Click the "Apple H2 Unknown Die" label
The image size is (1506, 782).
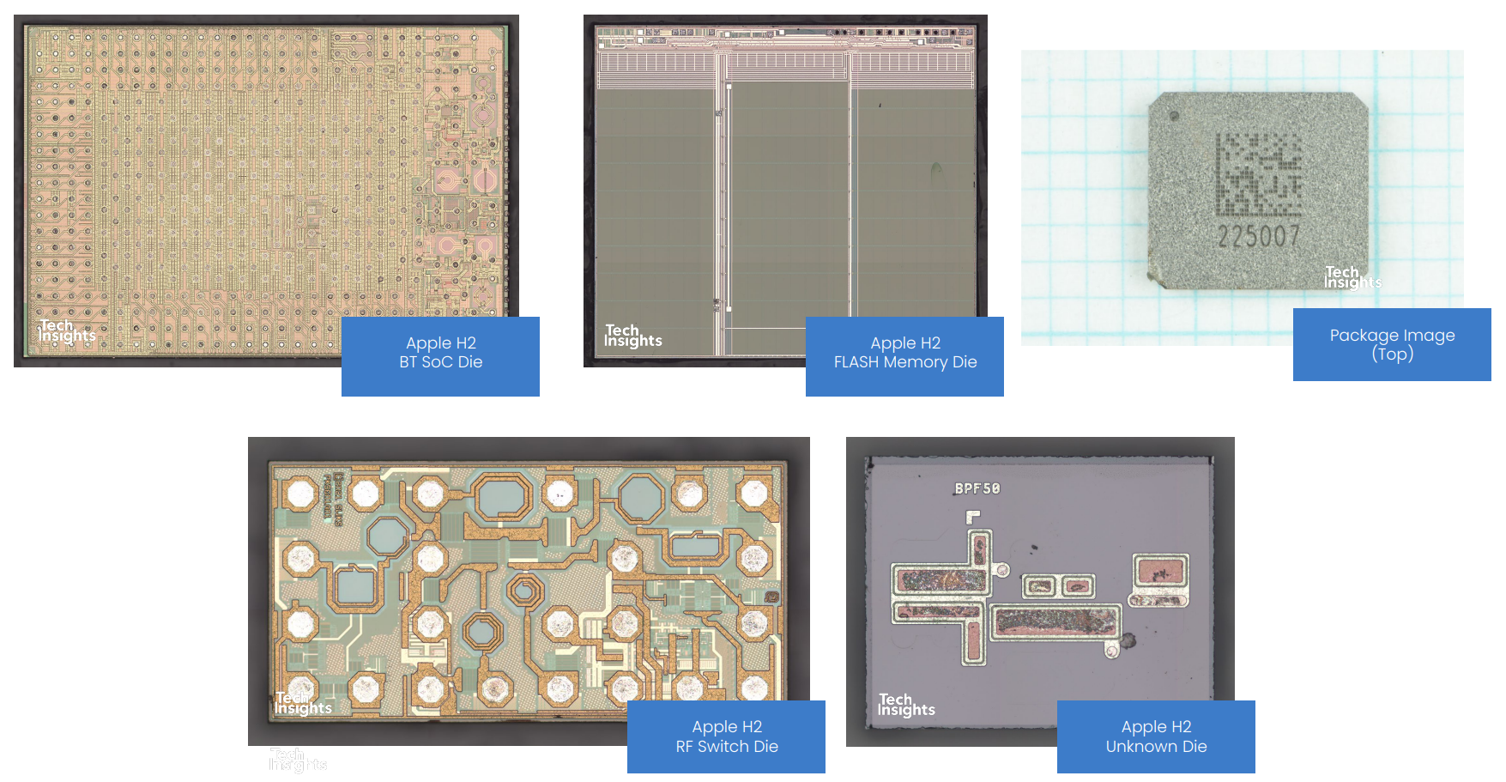(x=1156, y=737)
